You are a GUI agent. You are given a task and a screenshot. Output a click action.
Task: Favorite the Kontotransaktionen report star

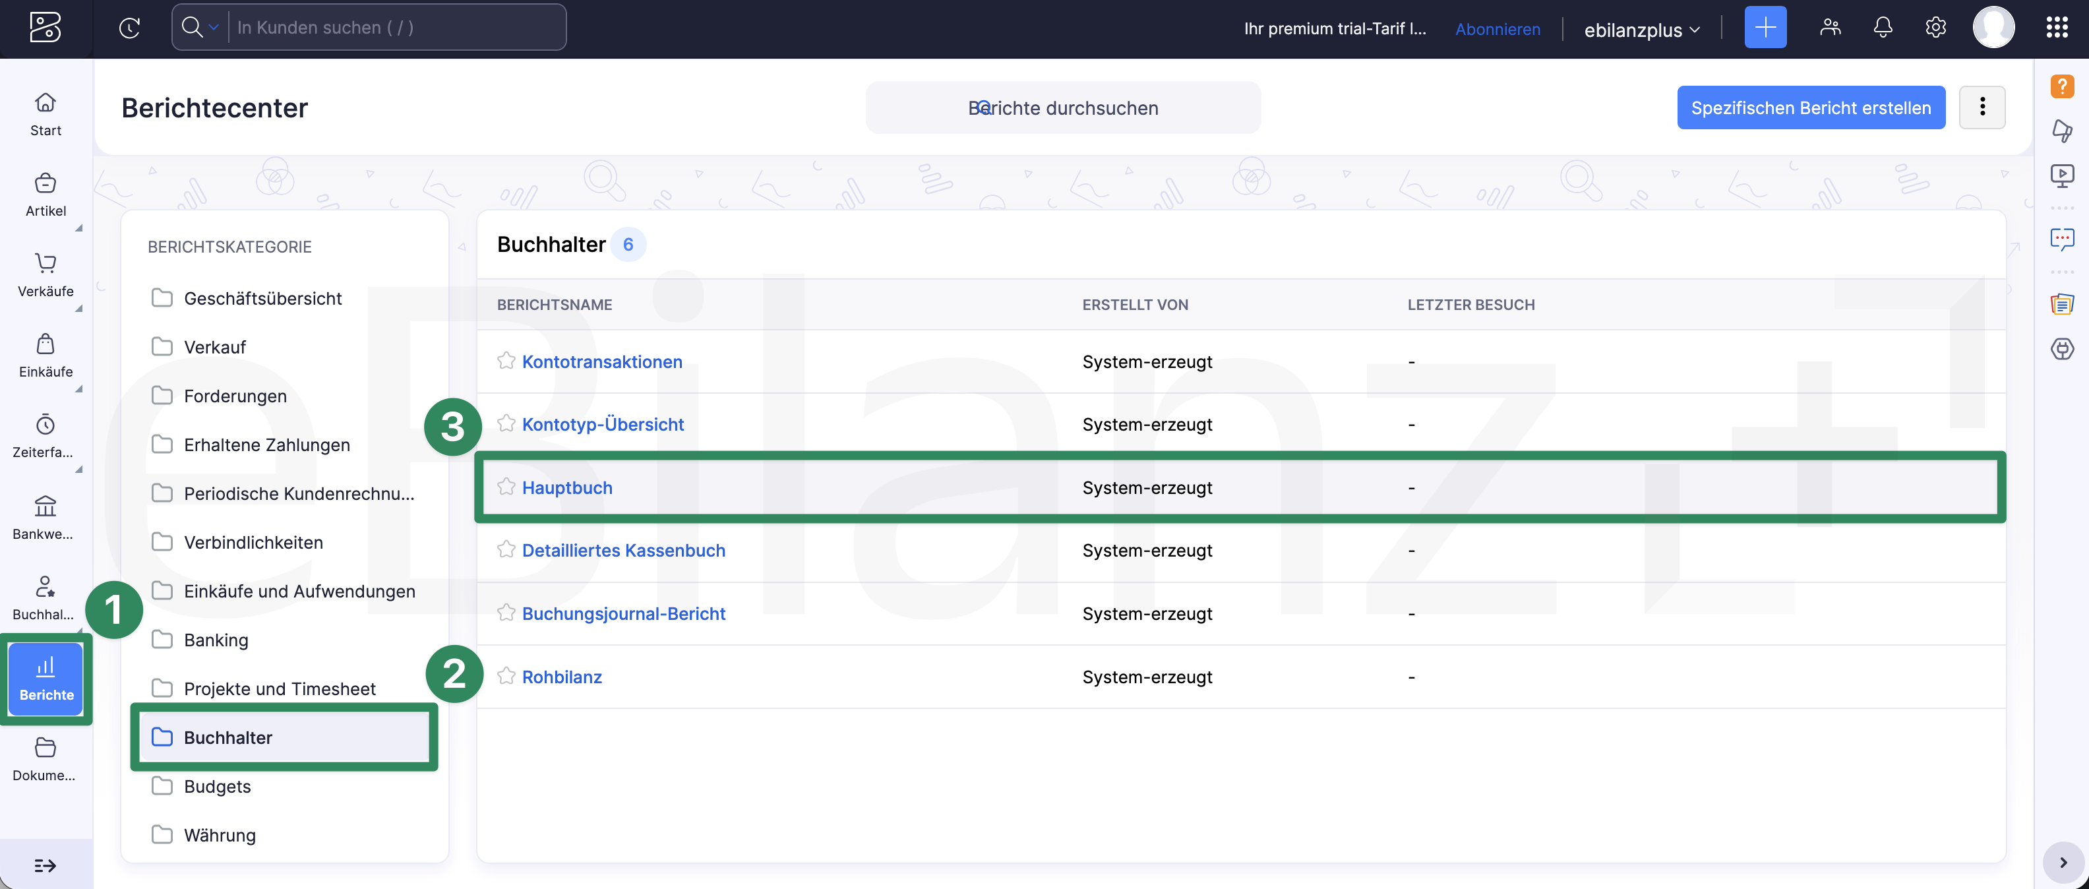point(506,361)
